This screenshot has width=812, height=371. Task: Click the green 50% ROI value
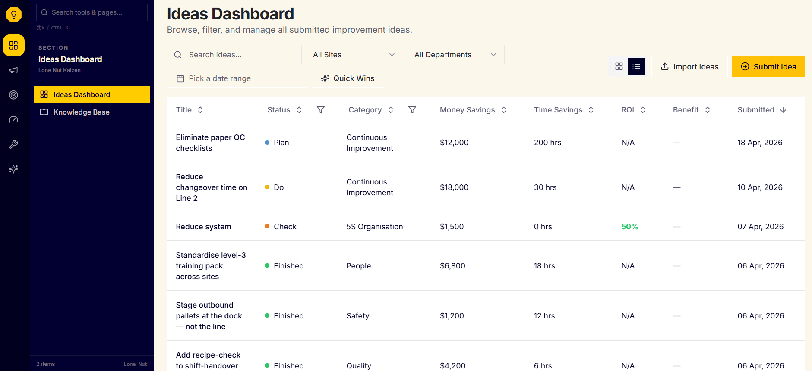[x=630, y=227]
